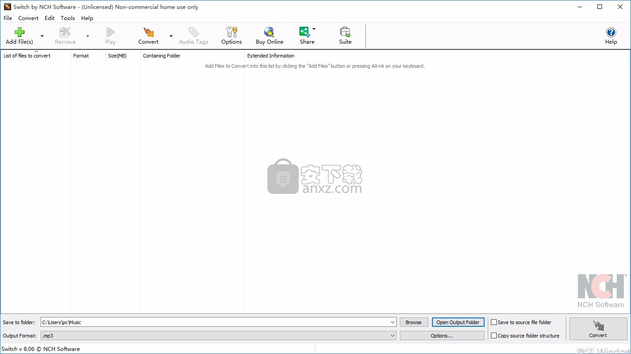Click the Remove toolbar icon

(65, 32)
